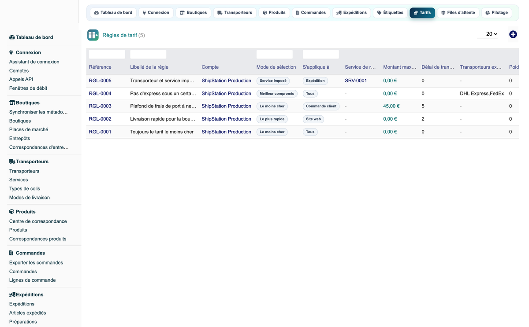
Task: Open ShipStation Production account in RGL-0004 row
Action: 226,93
